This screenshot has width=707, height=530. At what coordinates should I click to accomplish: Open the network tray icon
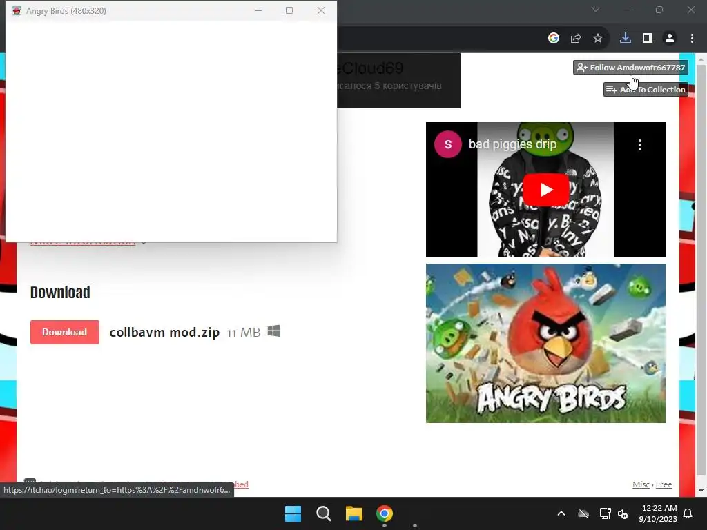(x=605, y=513)
